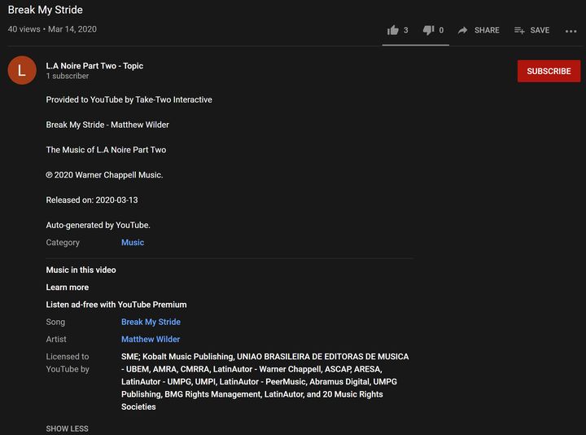Screen dimensions: 586x435
Task: Visit the L.A Noire Part Two - Topic channel
Action: pos(94,66)
